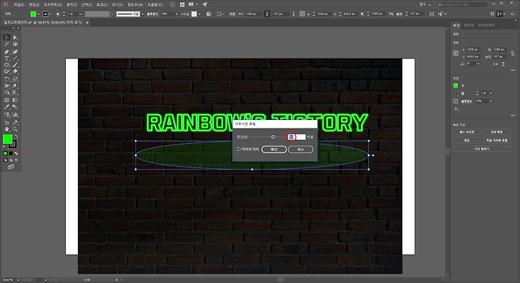Select the Eyedropper tool
This screenshot has height=283, width=520.
pyautogui.click(x=6, y=107)
